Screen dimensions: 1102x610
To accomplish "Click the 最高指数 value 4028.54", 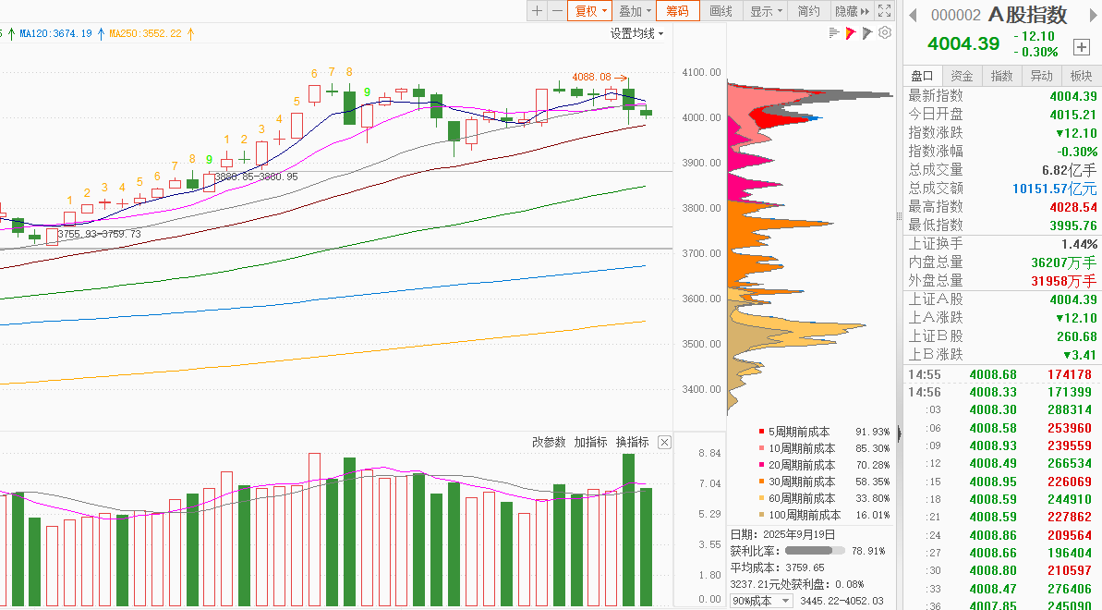I will tap(1073, 207).
